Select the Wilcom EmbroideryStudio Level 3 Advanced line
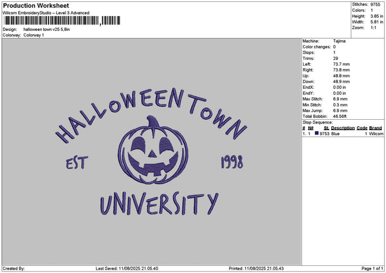386x273 pixels. coord(46,13)
